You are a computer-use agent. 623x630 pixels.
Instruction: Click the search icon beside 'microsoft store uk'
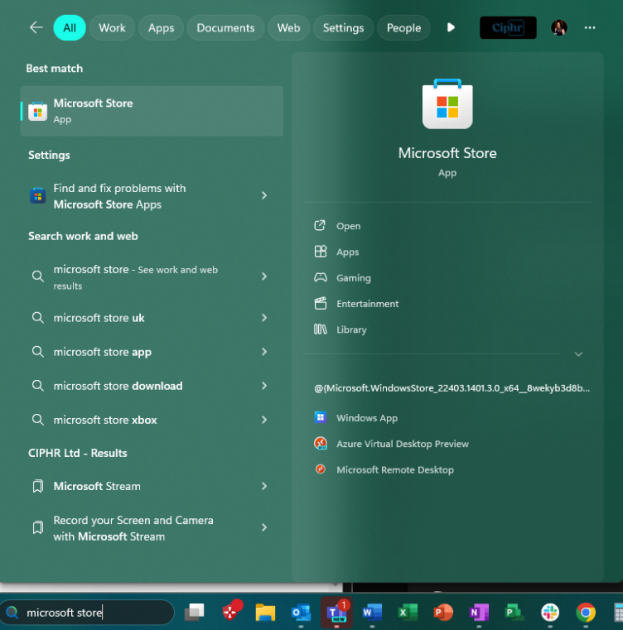click(38, 318)
